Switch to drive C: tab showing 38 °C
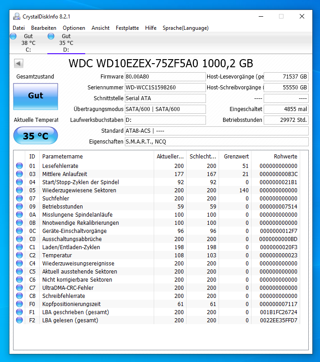This screenshot has width=320, height=362. point(28,43)
